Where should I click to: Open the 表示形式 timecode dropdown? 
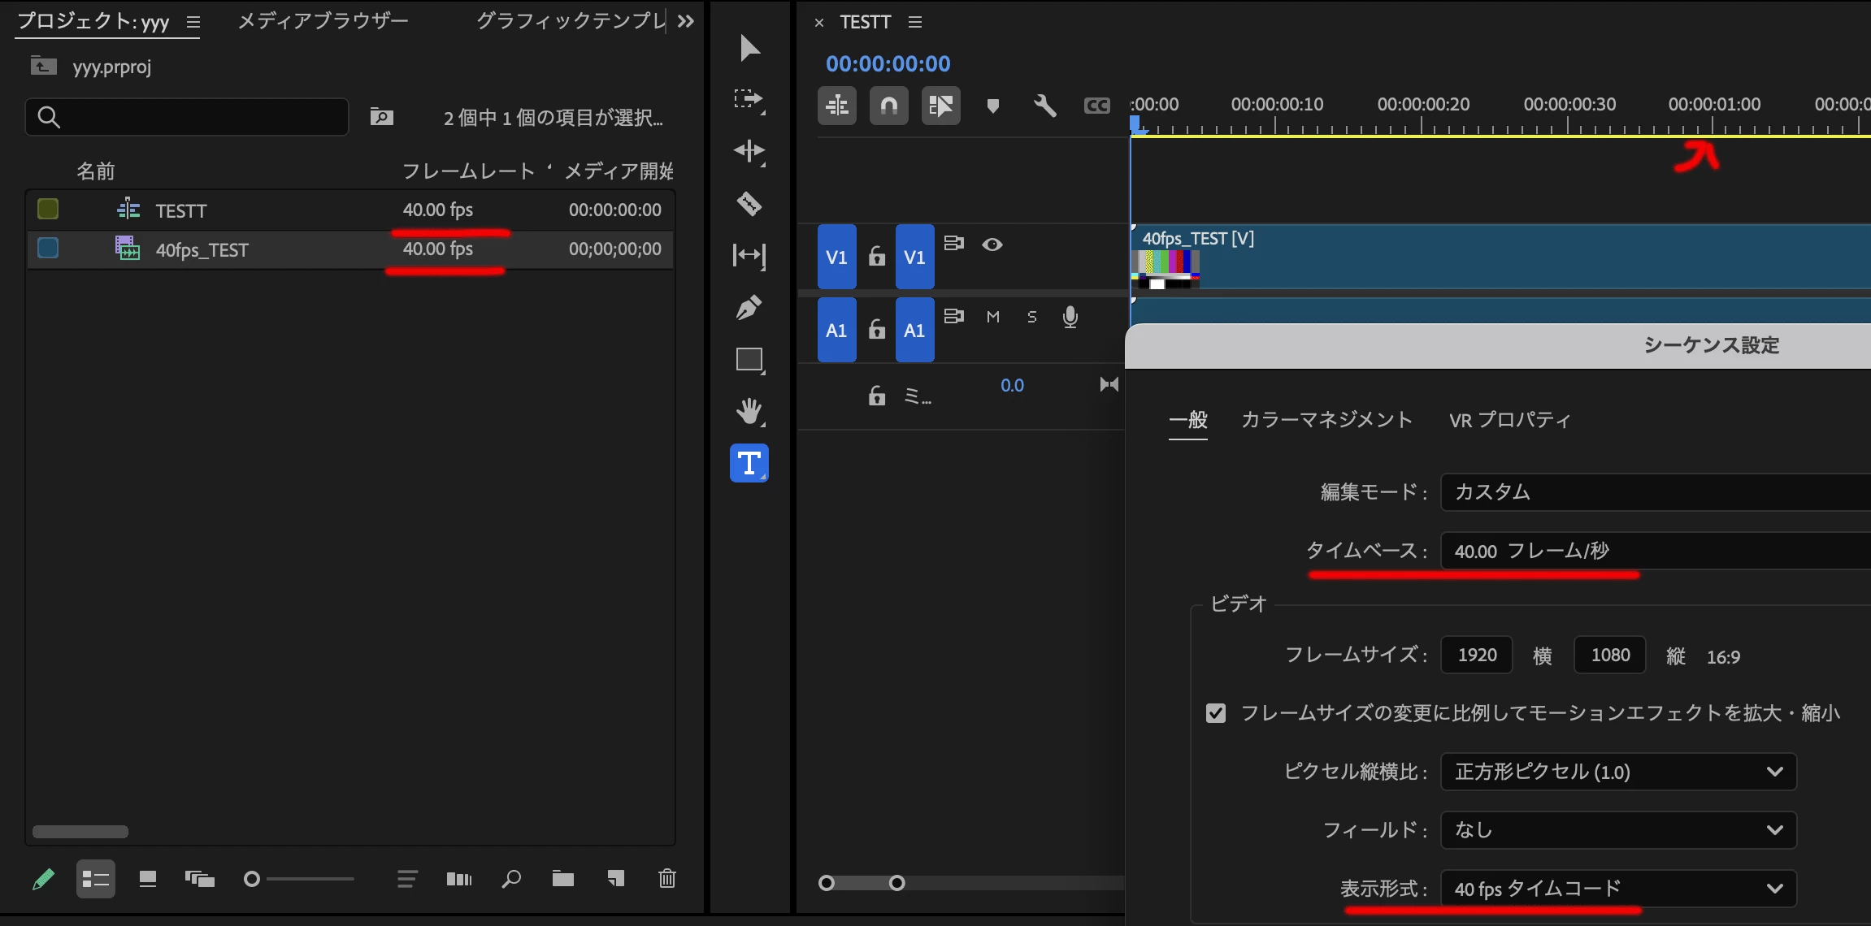1617,889
